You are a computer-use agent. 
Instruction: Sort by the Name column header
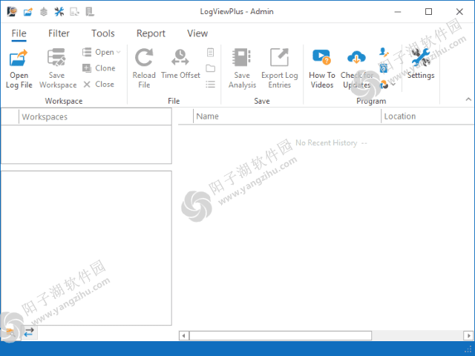[287, 116]
